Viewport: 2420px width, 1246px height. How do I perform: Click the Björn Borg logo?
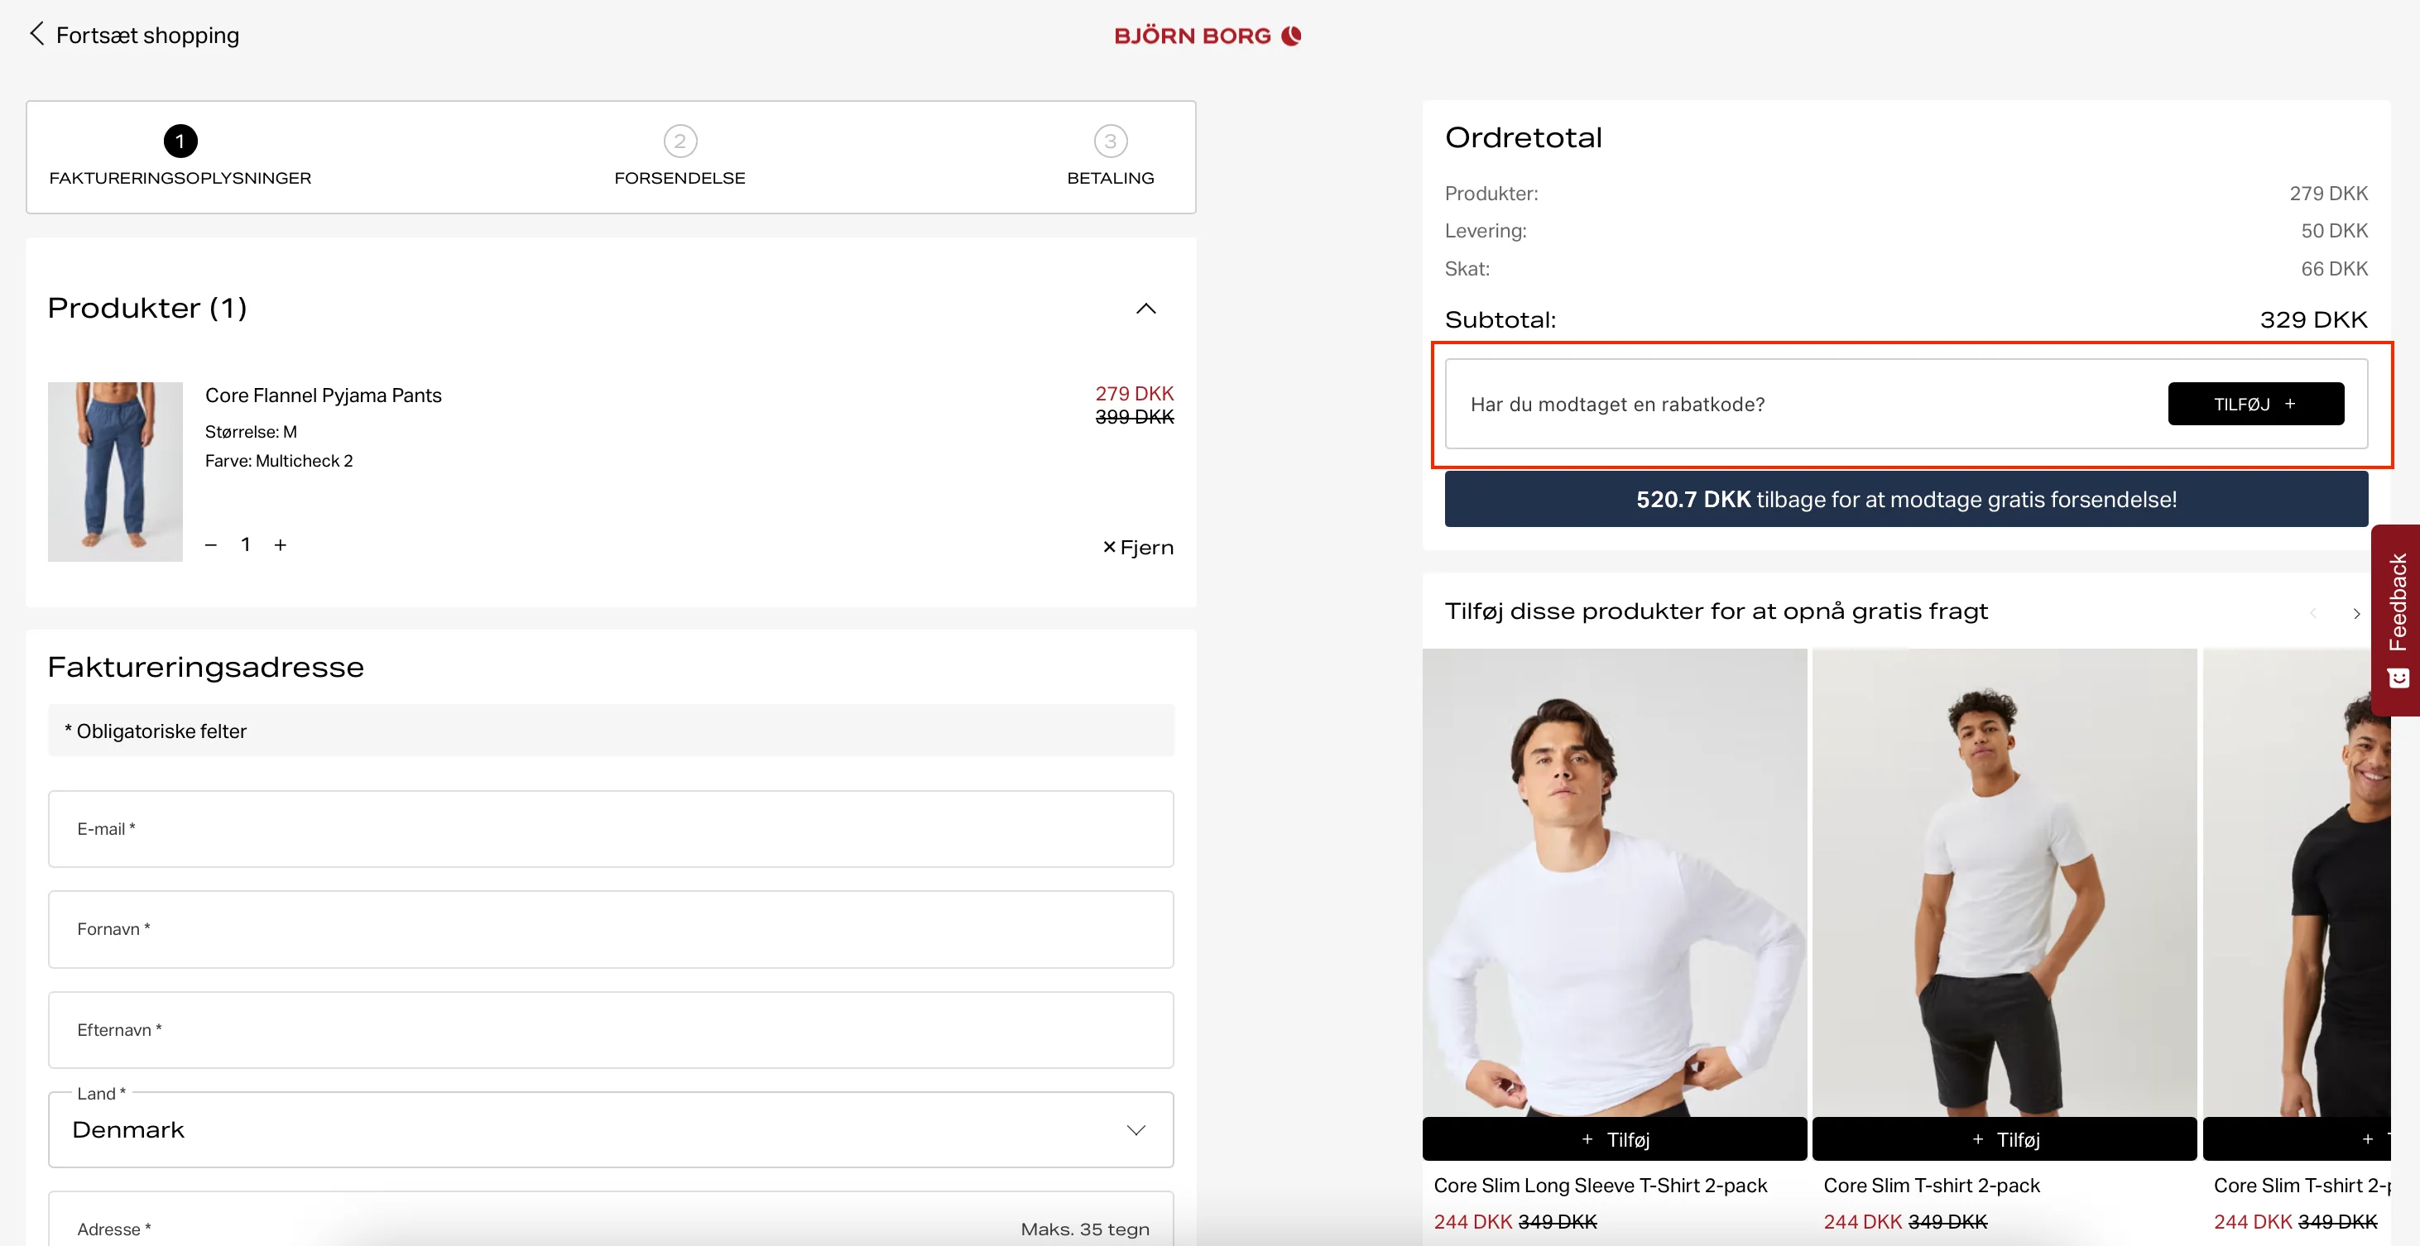pos(1208,36)
